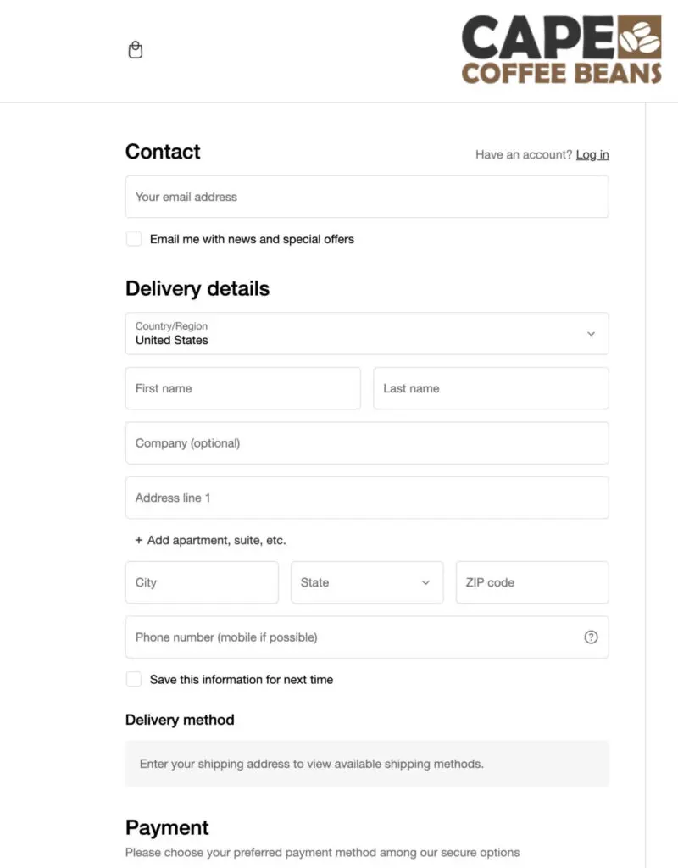
Task: Select the Last name input
Action: click(x=490, y=388)
